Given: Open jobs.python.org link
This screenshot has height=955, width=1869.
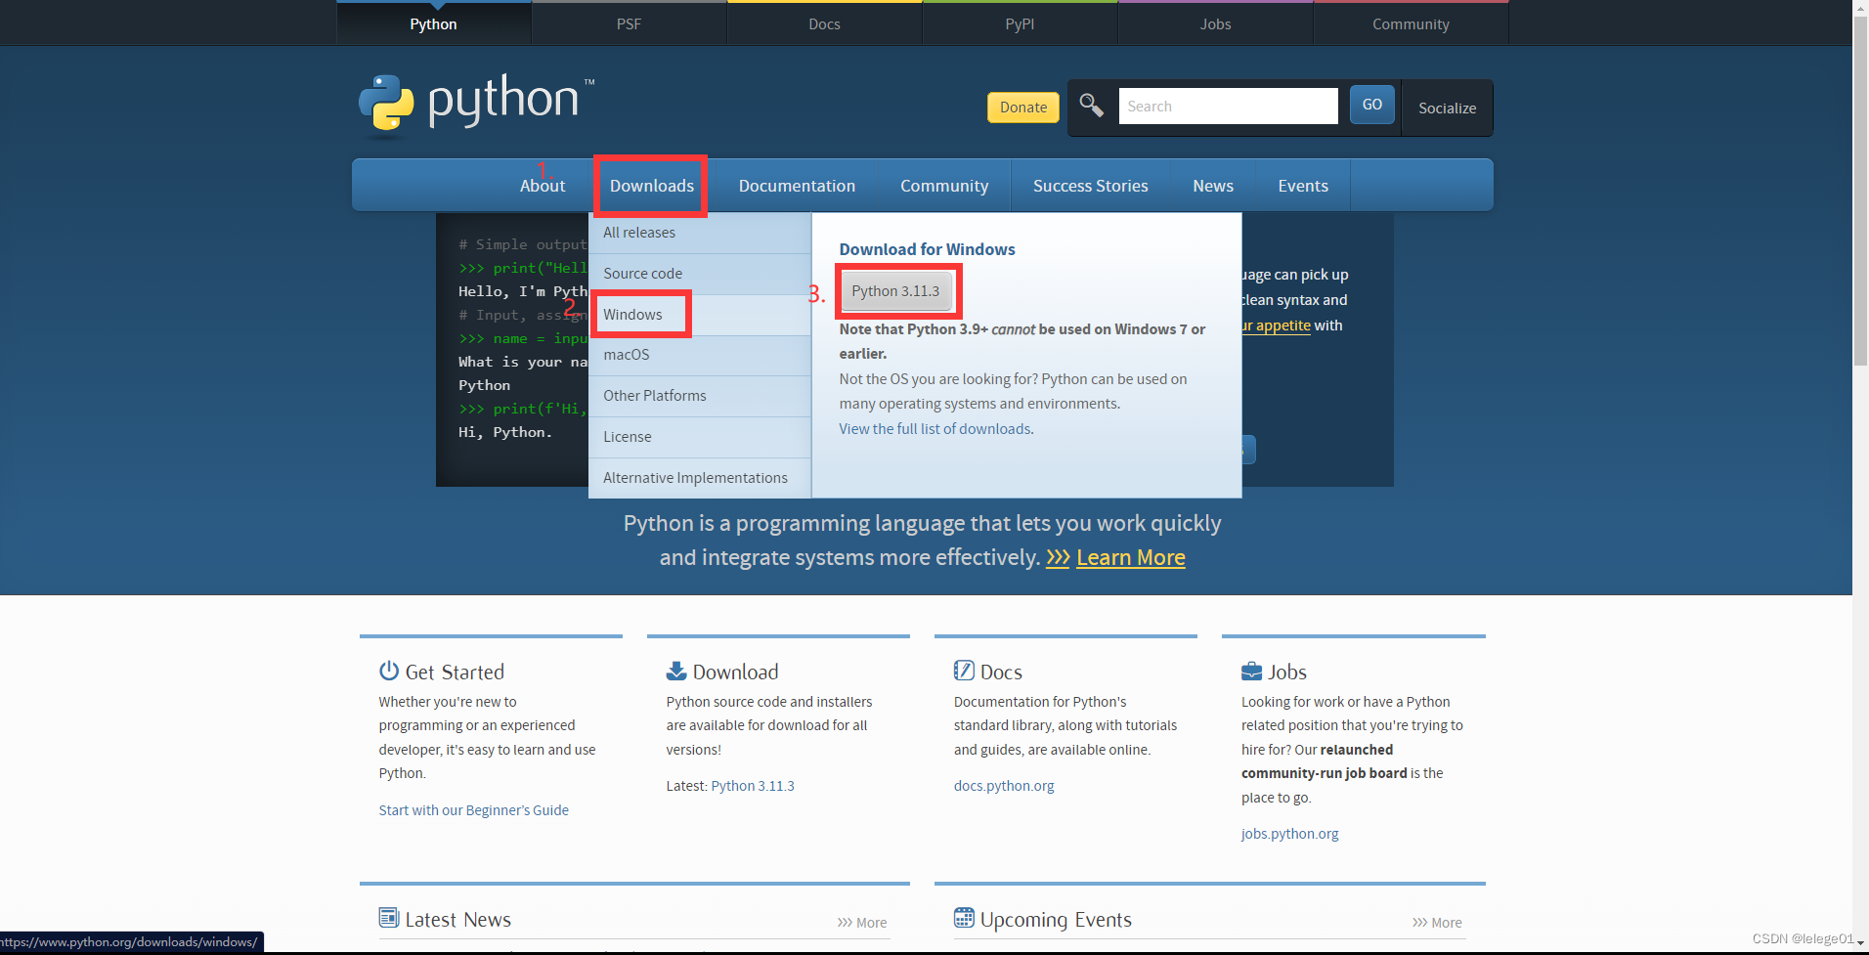Looking at the screenshot, I should coord(1290,834).
